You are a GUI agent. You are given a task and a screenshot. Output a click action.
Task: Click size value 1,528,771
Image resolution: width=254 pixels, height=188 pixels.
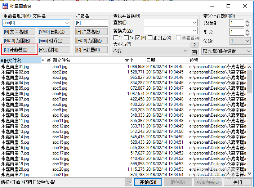click(136, 72)
